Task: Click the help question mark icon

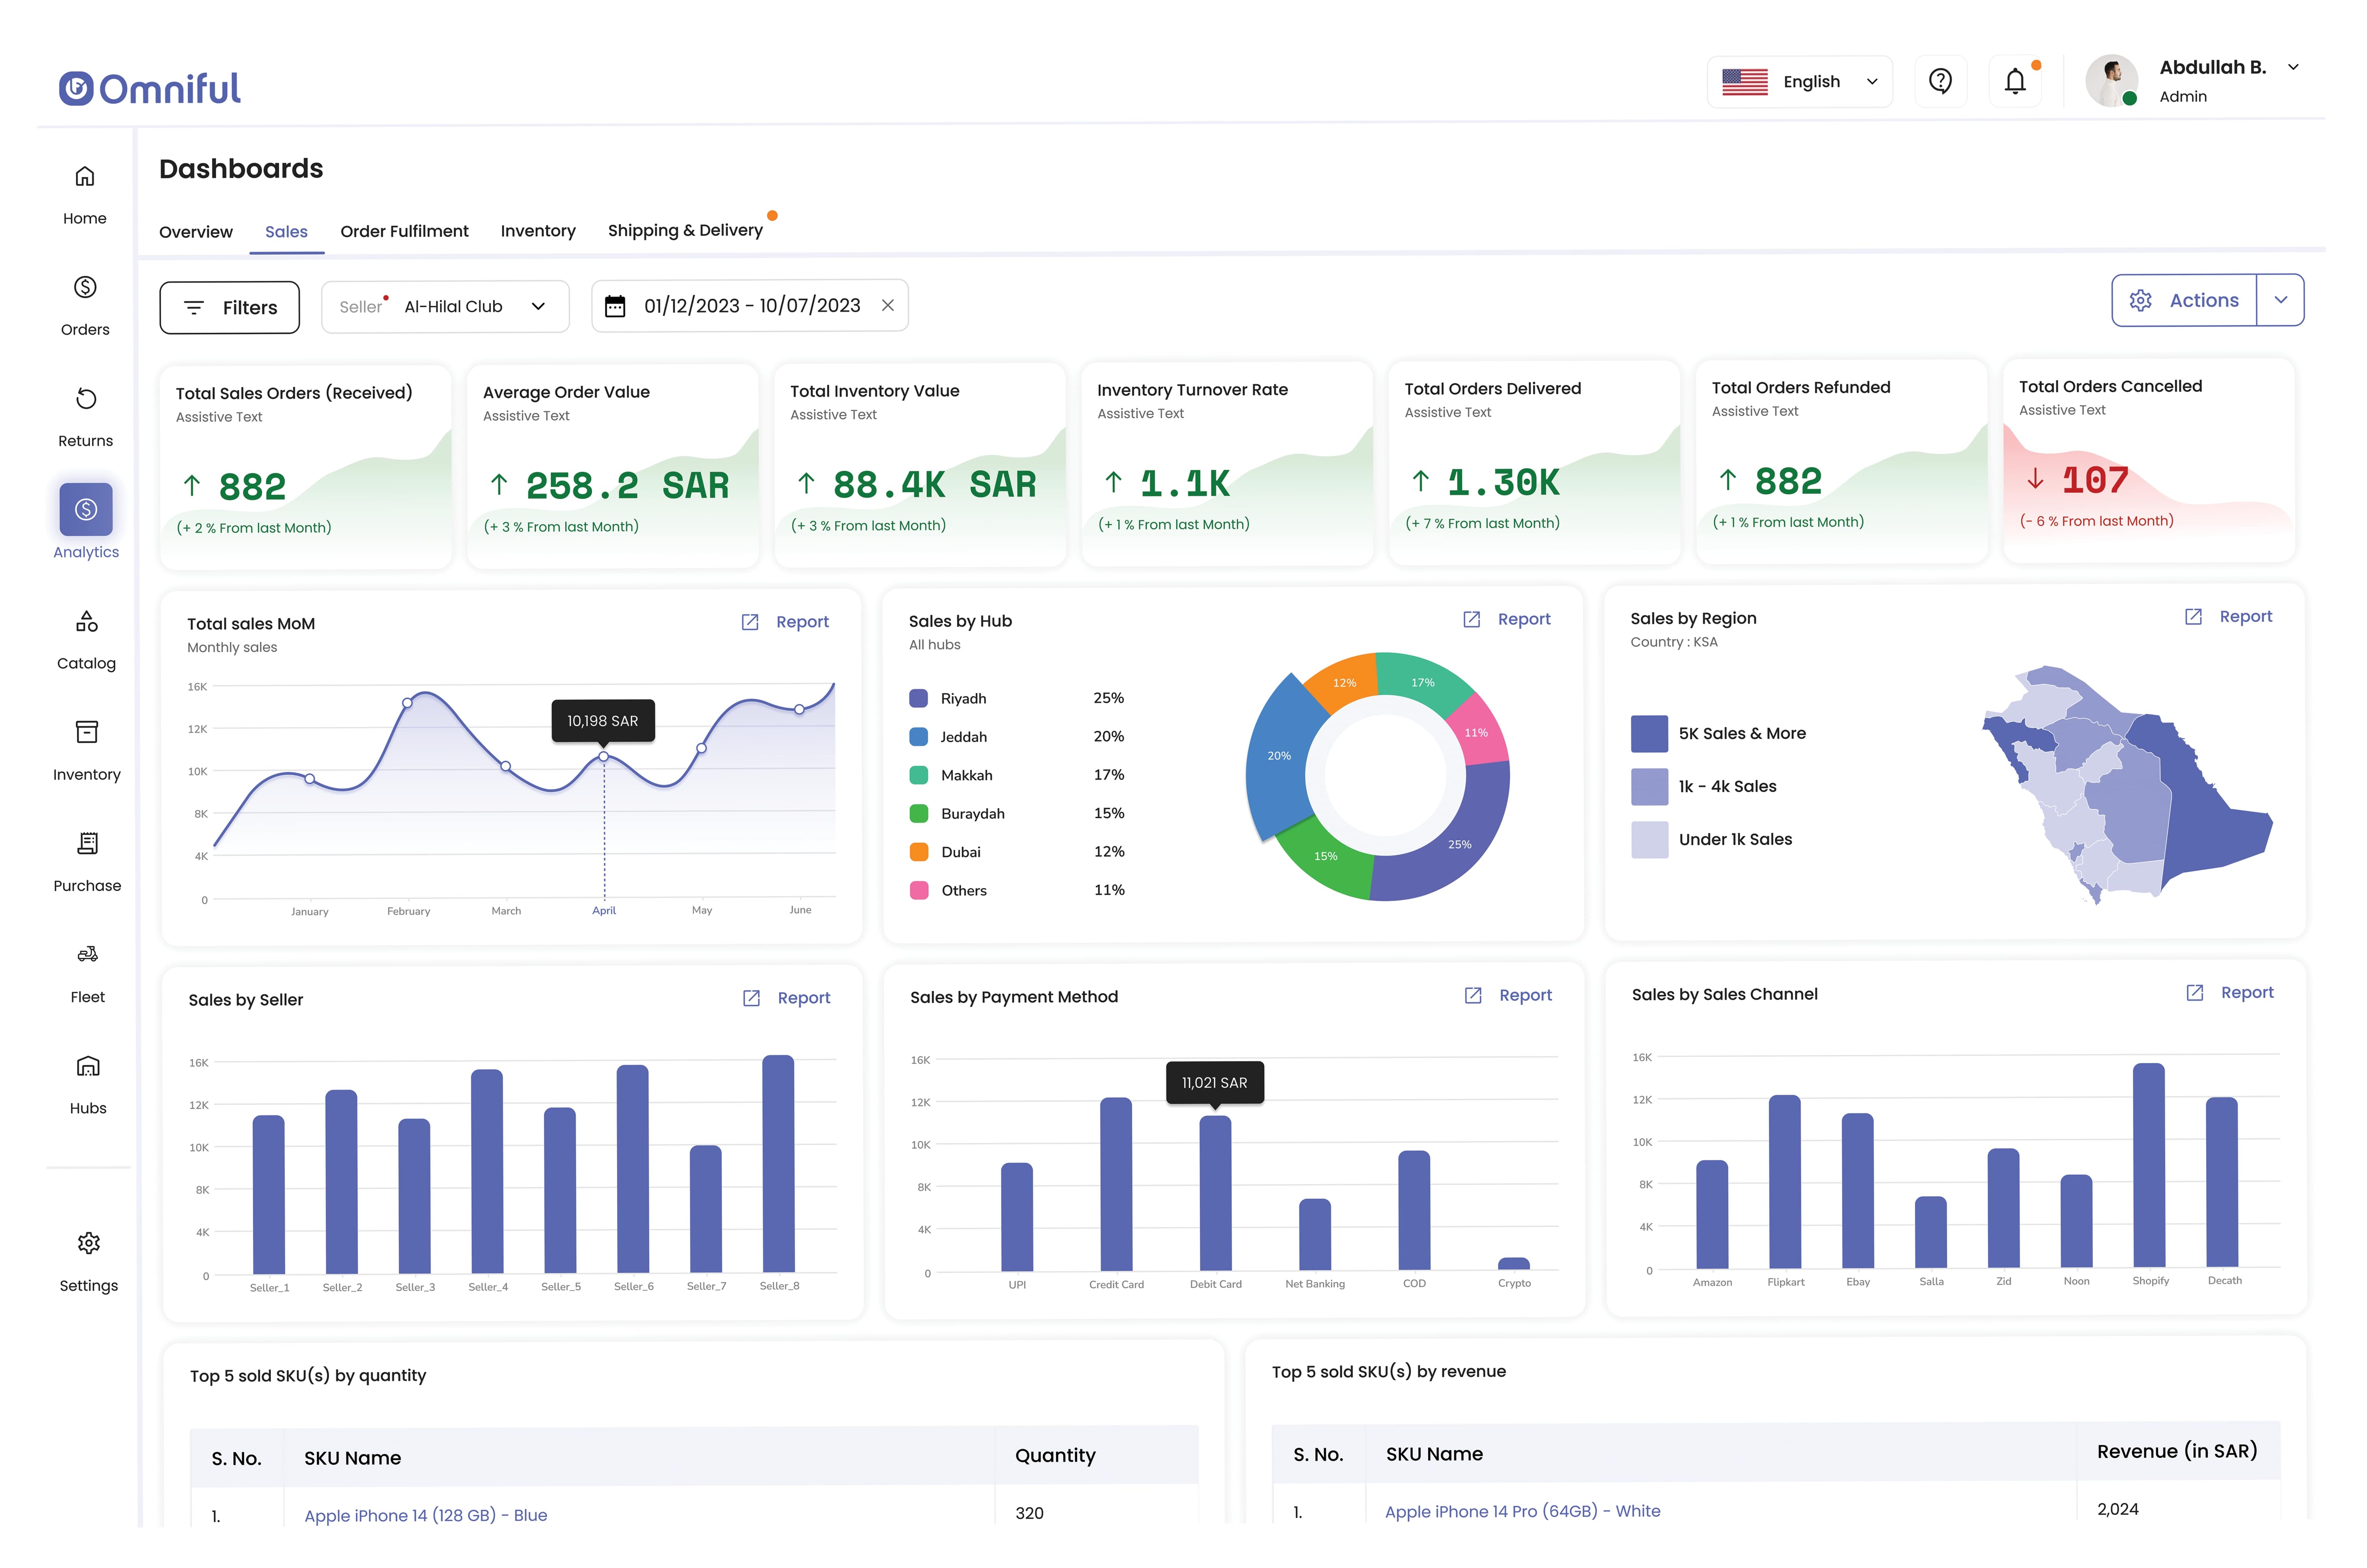Action: tap(1940, 77)
